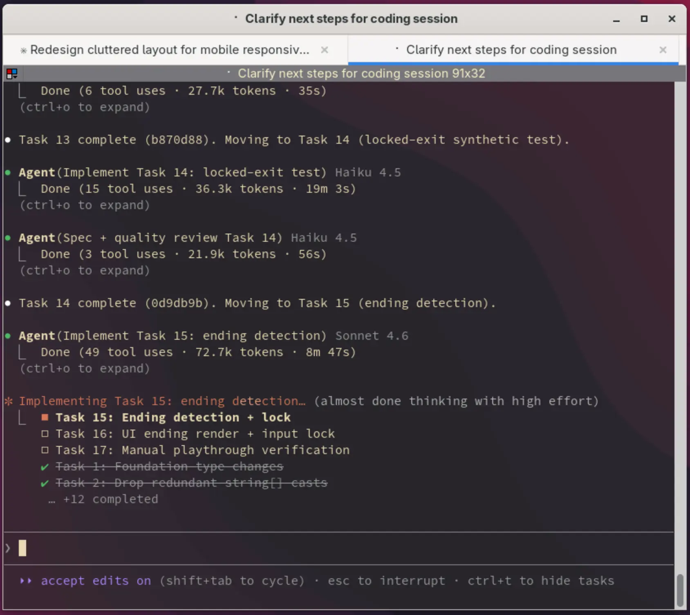The width and height of the screenshot is (690, 615).
Task: Switch to Redesign cluttered layout tab
Action: 170,50
